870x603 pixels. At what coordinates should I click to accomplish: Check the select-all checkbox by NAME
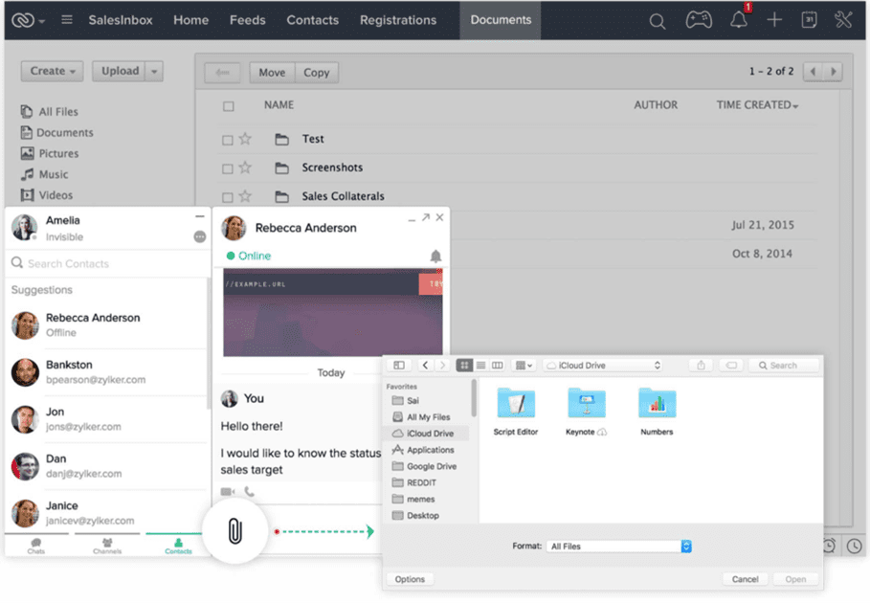point(228,106)
